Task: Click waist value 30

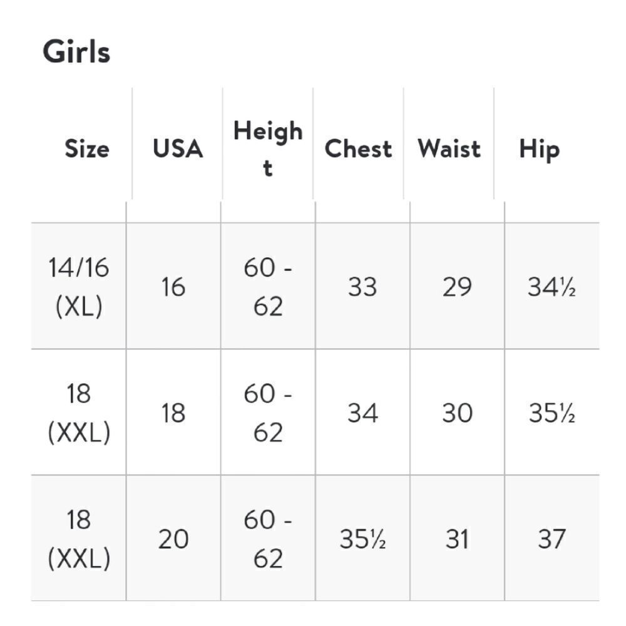Action: tap(457, 413)
